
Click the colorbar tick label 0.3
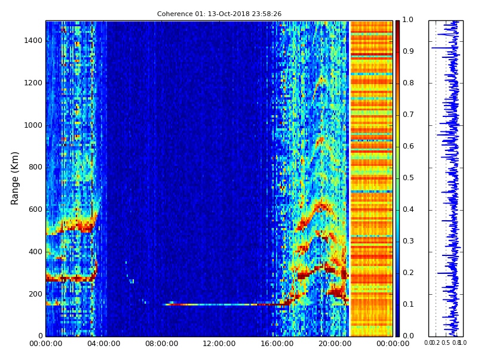click(408, 242)
